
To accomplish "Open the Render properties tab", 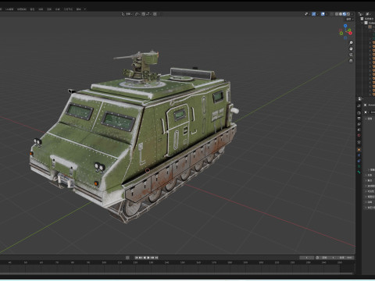I will click(359, 112).
